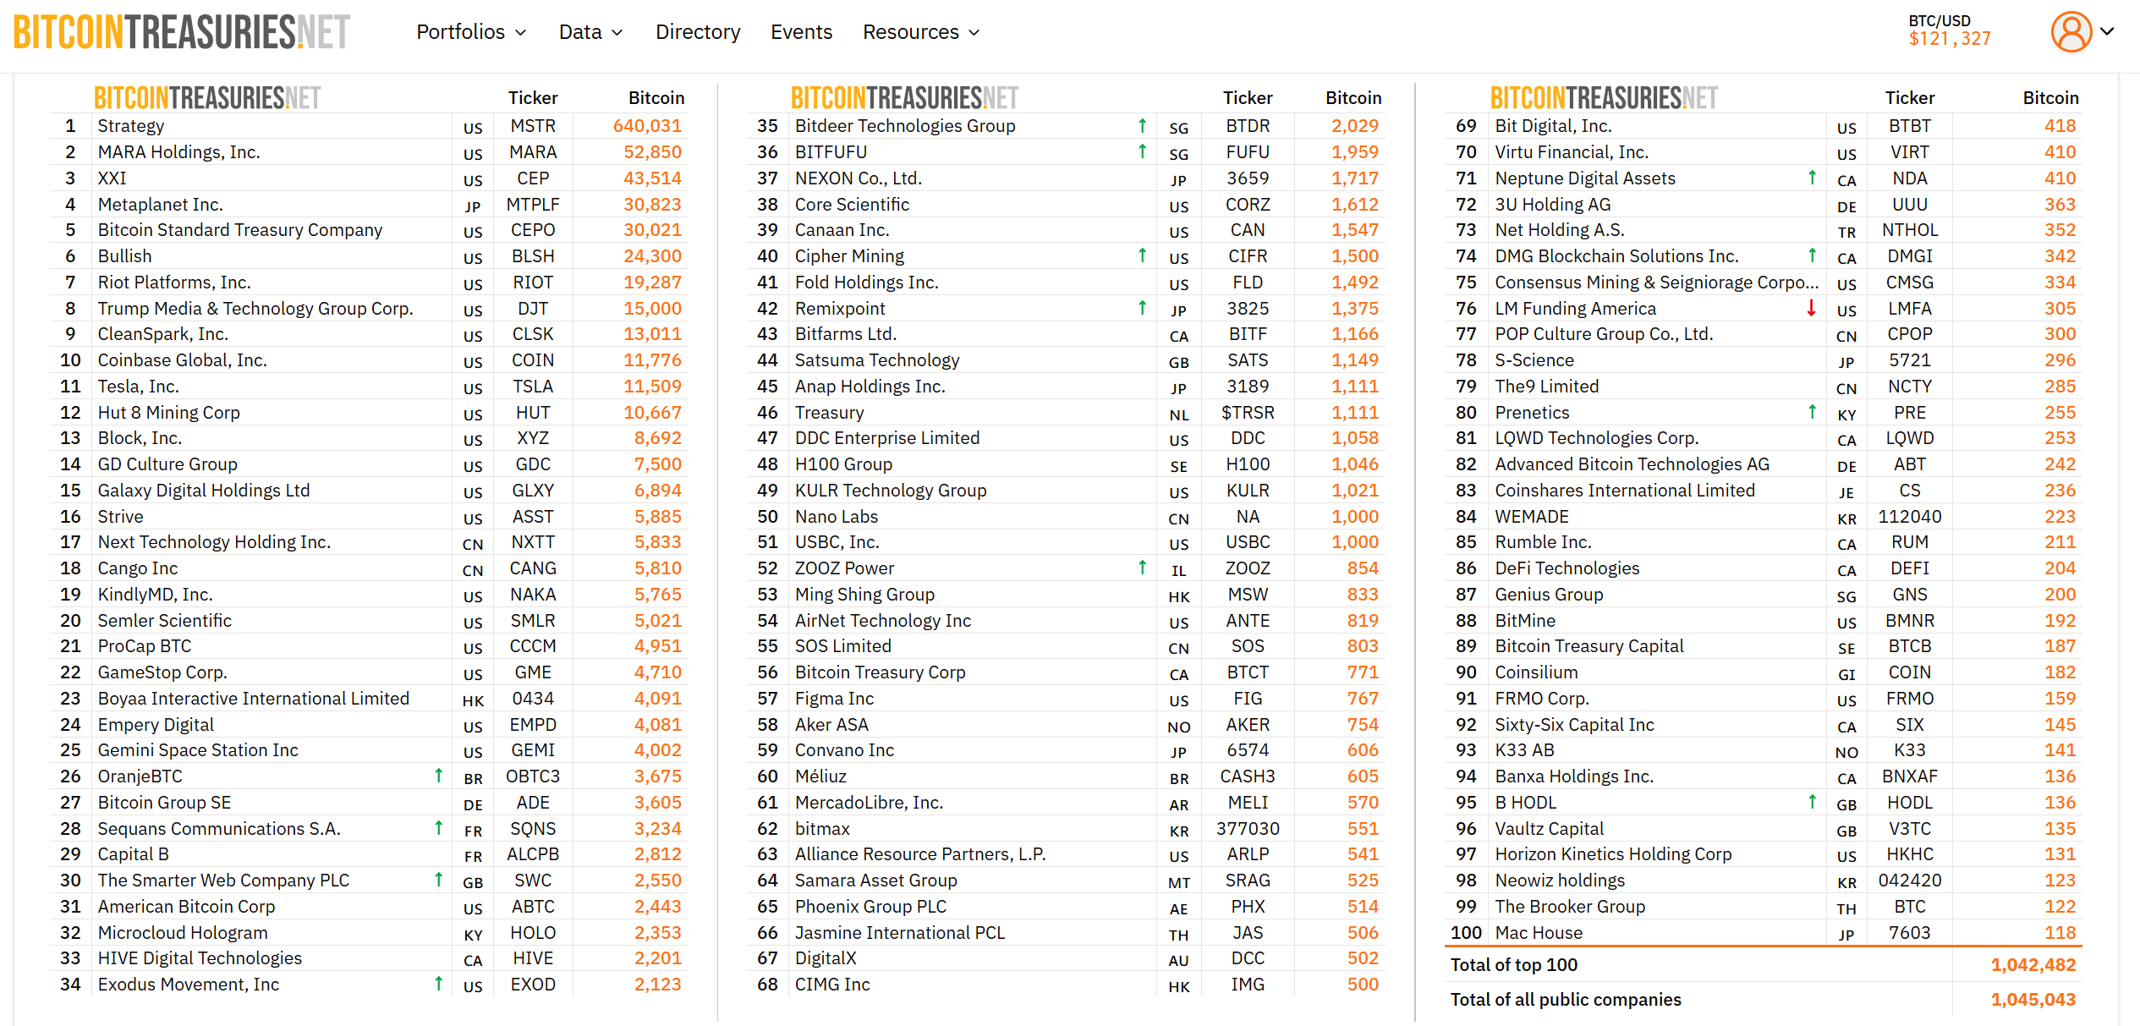Open the Events page

tap(801, 32)
